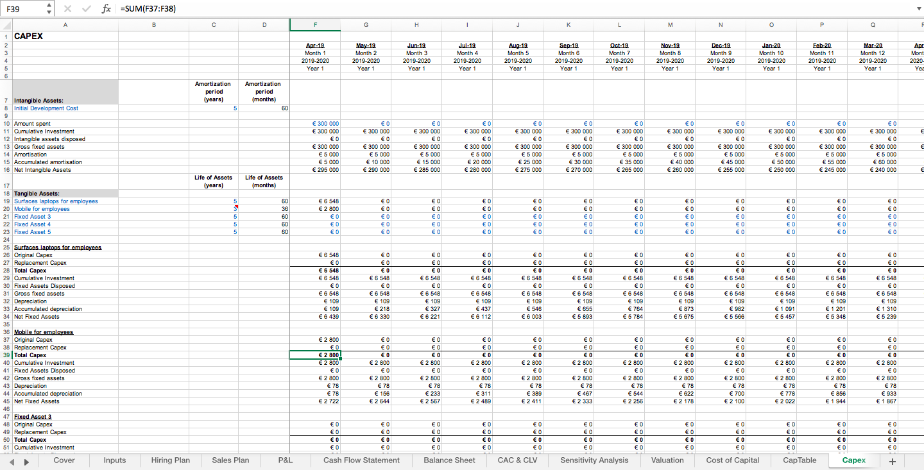
Task: Cancel formula entry with the X icon
Action: point(67,9)
